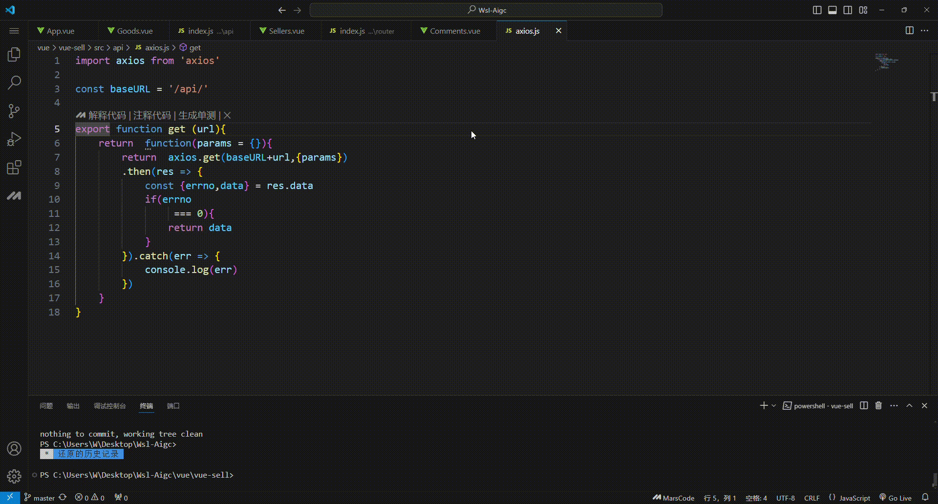
Task: Select the Search icon in activity bar
Action: tap(14, 83)
